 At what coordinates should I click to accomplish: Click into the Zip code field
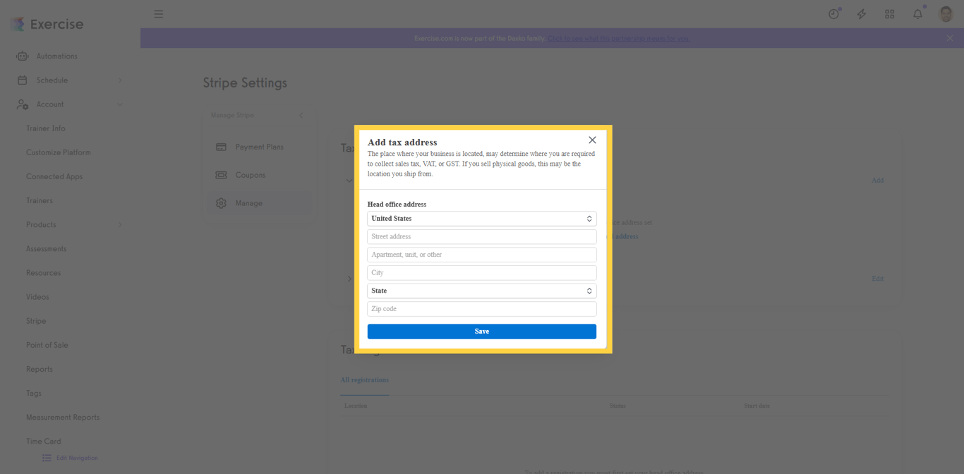click(481, 308)
